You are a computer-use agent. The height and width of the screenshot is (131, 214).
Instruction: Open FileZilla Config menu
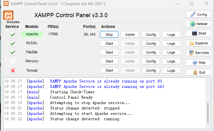coord(151,52)
